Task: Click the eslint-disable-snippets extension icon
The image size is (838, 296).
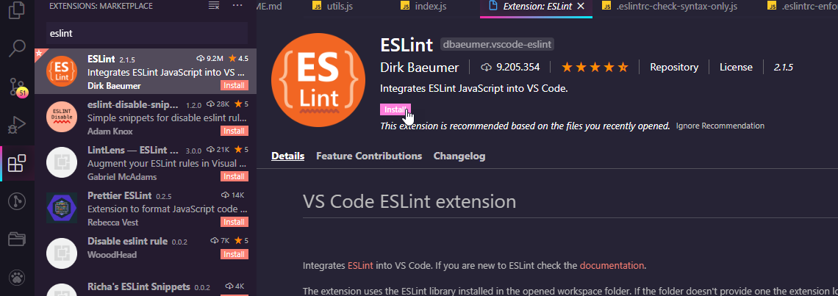Action: point(62,117)
